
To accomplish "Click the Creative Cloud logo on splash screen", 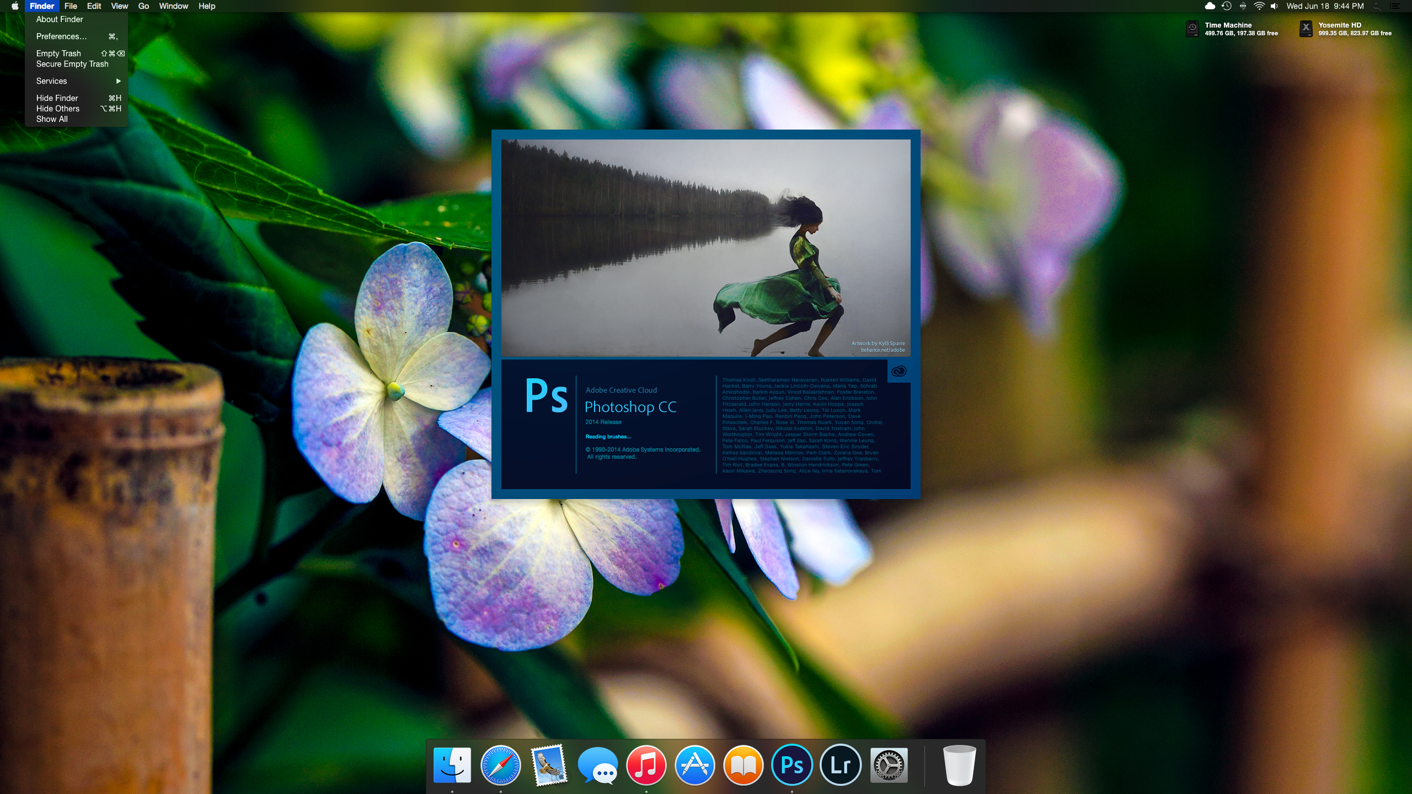I will coord(898,372).
